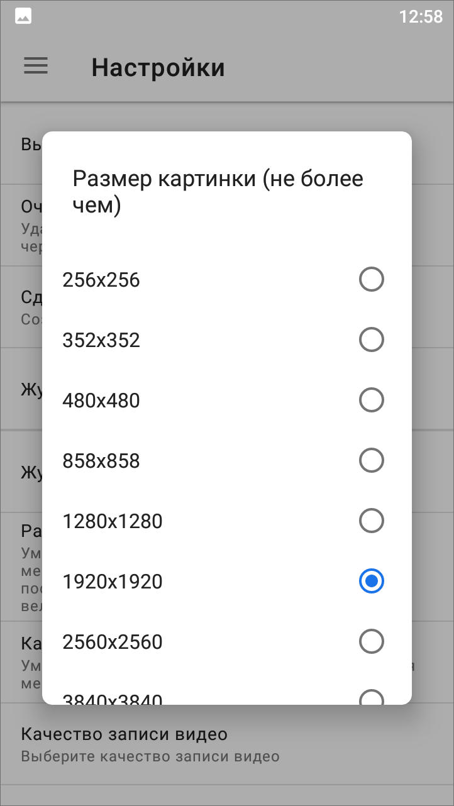Tap the 858x858 size label
The width and height of the screenshot is (454, 806).
coord(101,461)
